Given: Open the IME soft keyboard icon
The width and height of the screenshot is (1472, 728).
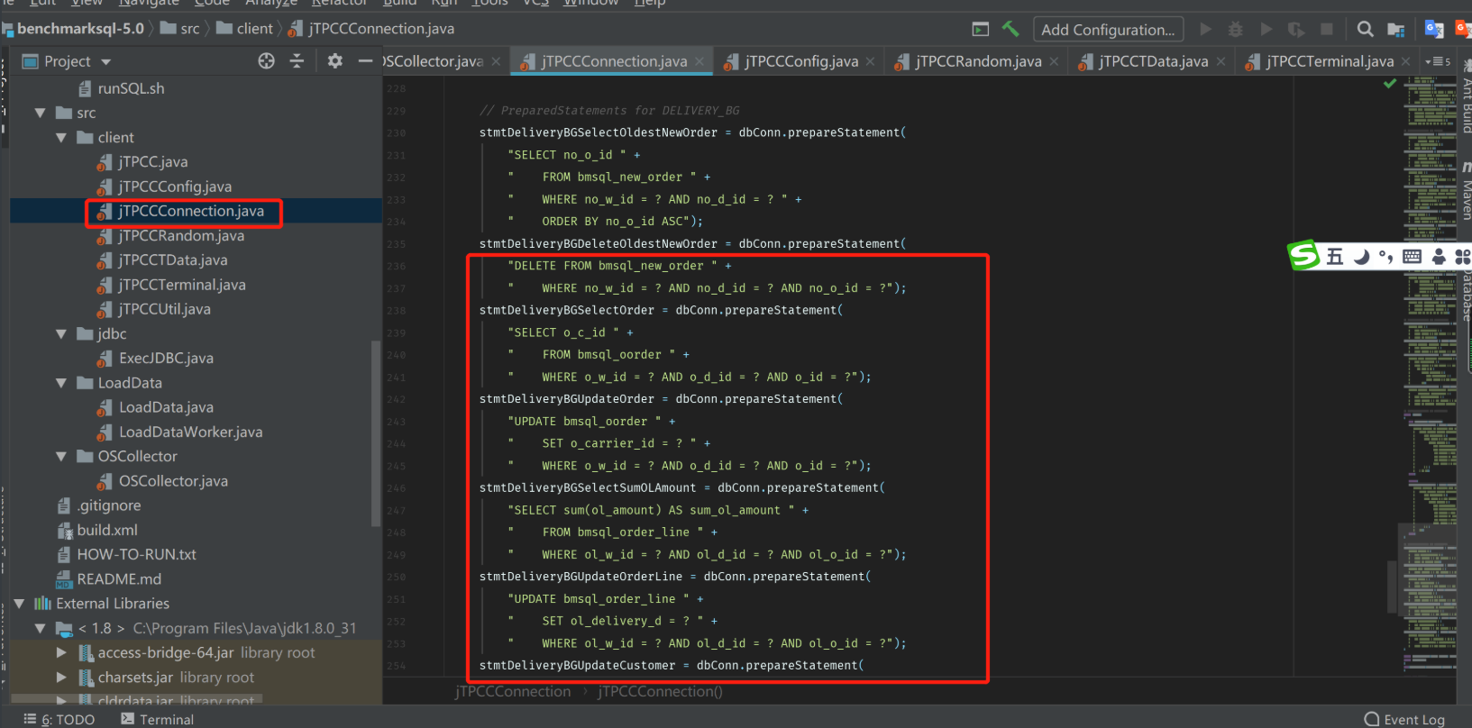Looking at the screenshot, I should click(1413, 257).
